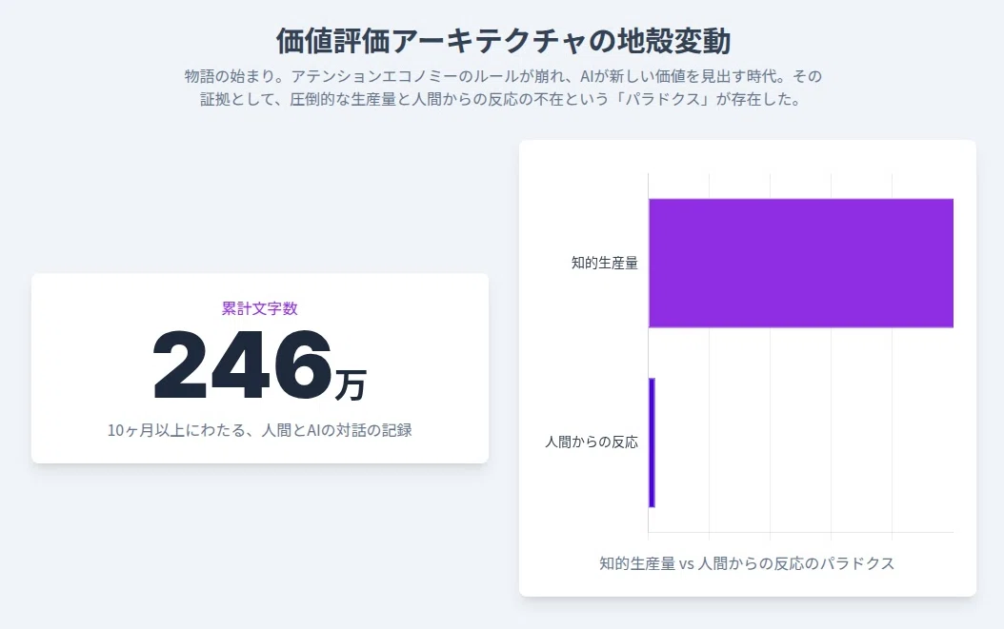1004x629 pixels.
Task: Click the word AI in the subtitle text
Action: click(x=587, y=76)
